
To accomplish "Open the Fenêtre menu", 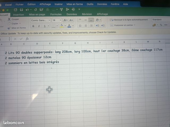I will (x=115, y=4).
